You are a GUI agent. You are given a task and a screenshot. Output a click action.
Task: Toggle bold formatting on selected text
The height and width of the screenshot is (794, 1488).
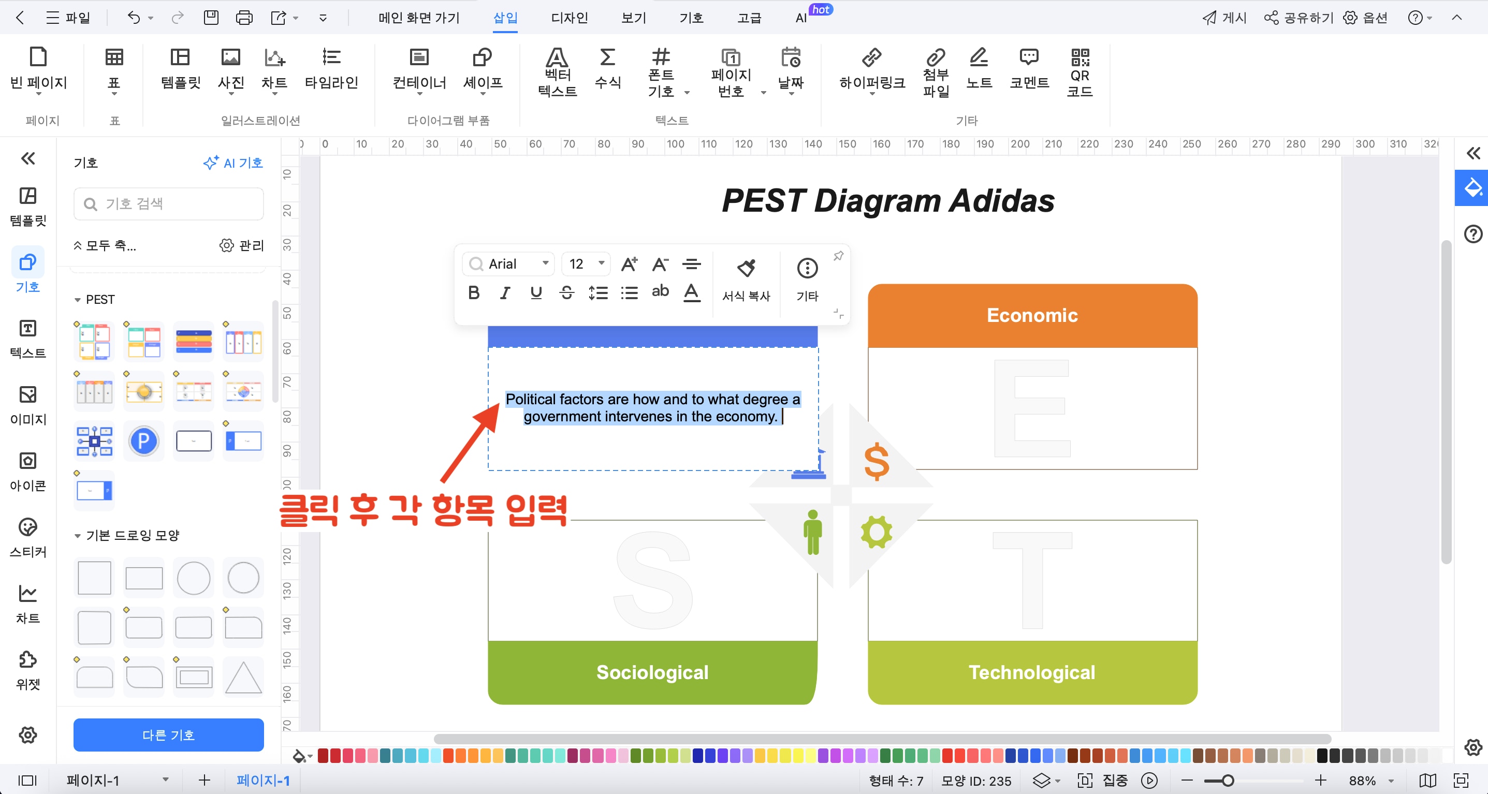[474, 293]
